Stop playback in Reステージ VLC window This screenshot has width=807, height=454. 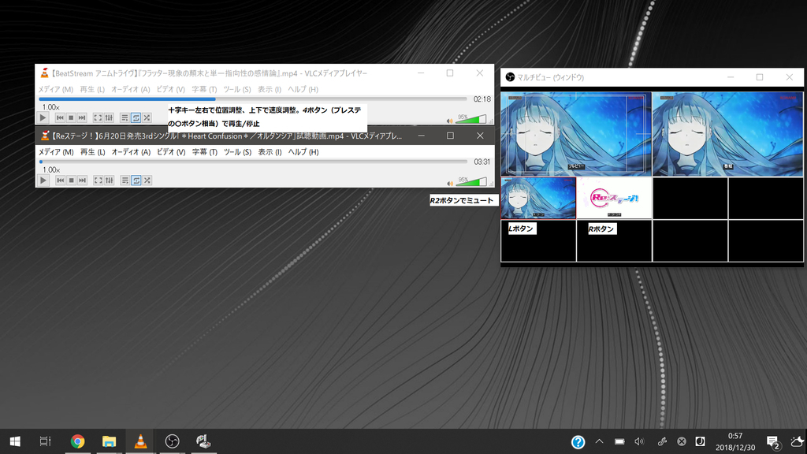coord(72,180)
